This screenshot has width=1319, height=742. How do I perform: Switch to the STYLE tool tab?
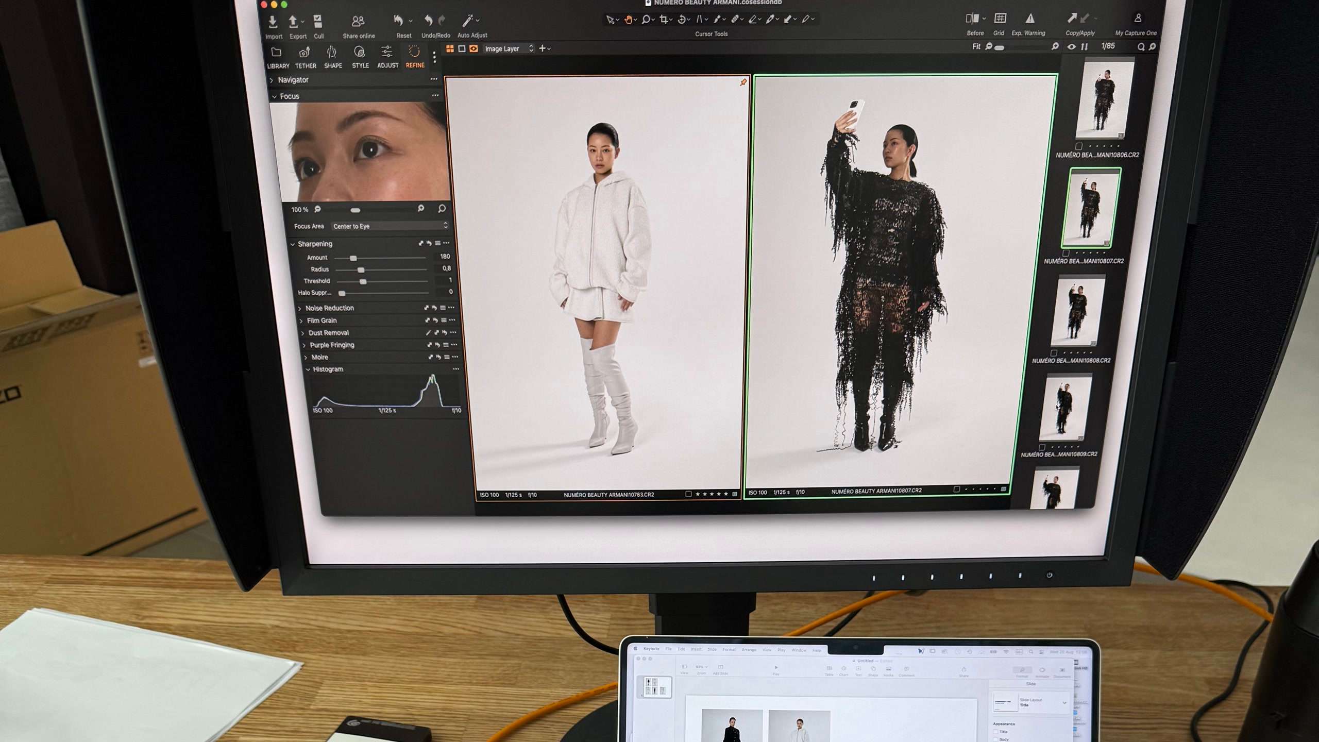point(360,58)
